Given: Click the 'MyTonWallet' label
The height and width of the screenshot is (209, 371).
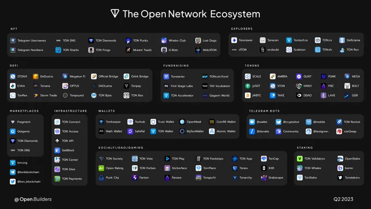Looking at the screenshot, I should [195, 132].
